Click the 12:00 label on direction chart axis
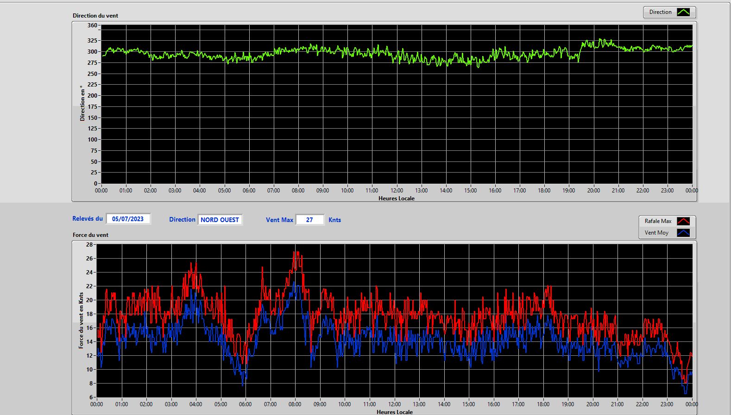The height and width of the screenshot is (415, 731). (397, 190)
